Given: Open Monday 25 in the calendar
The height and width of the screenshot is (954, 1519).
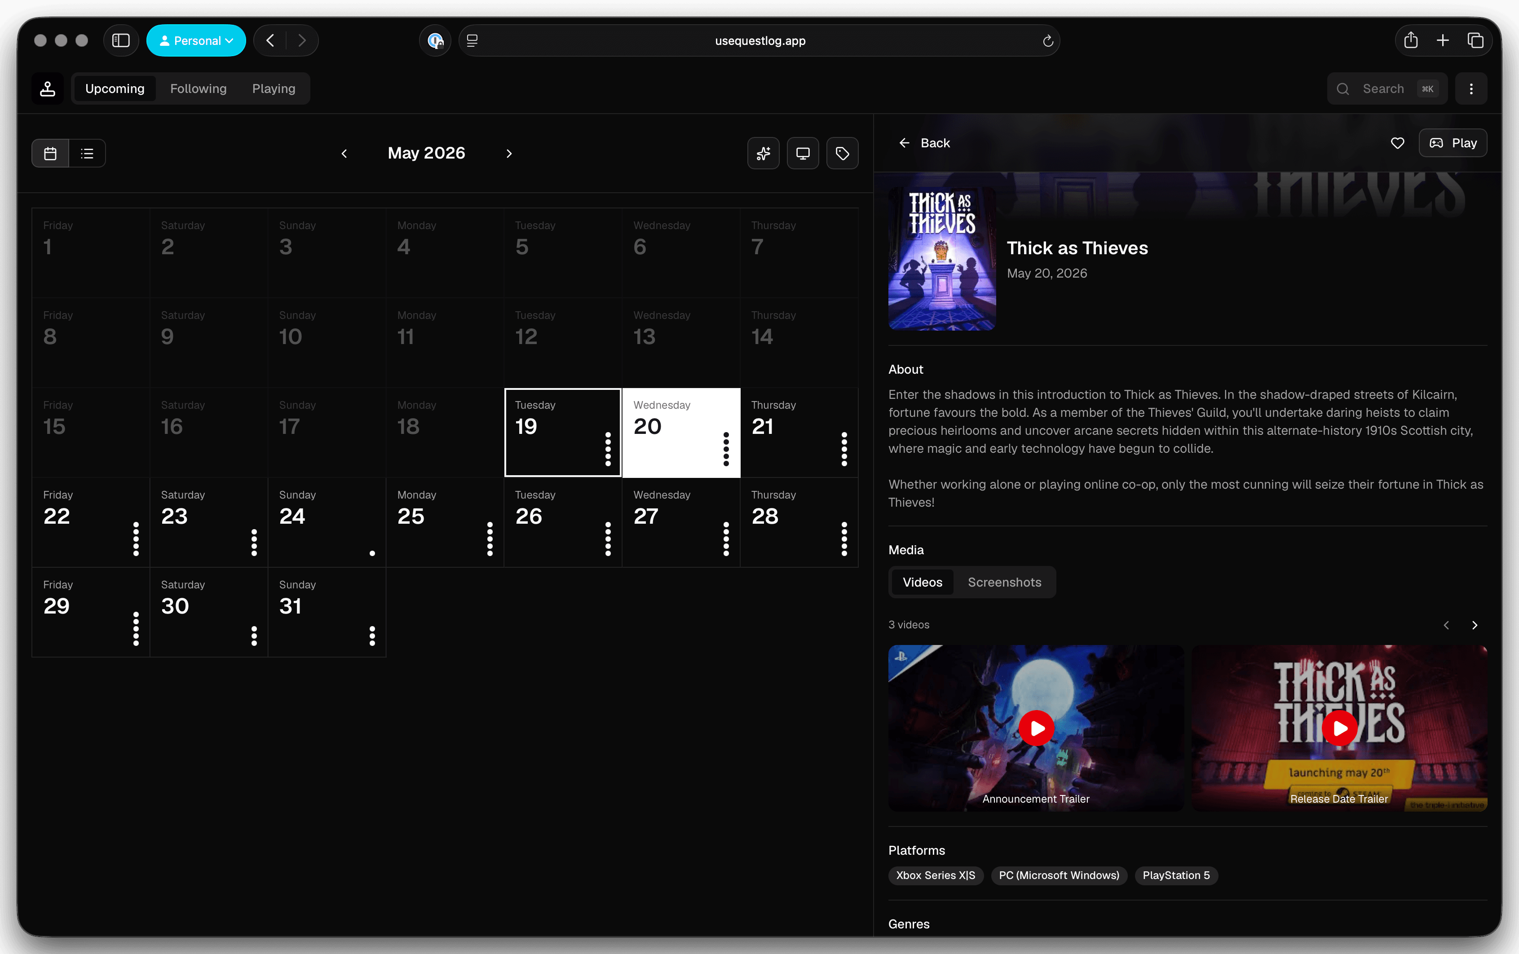Looking at the screenshot, I should 445,522.
